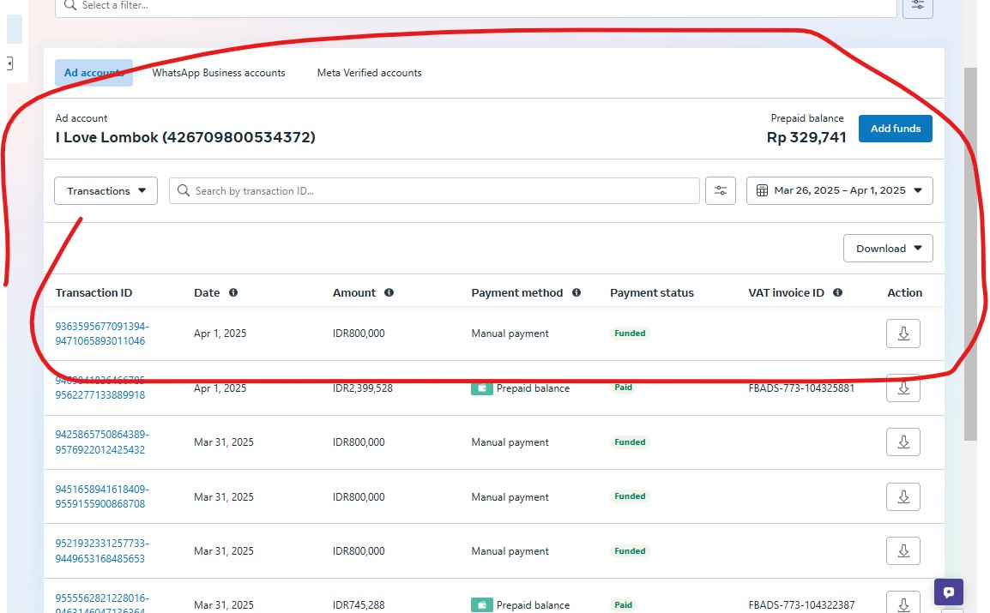
Task: Click the Add funds button
Action: tap(895, 129)
